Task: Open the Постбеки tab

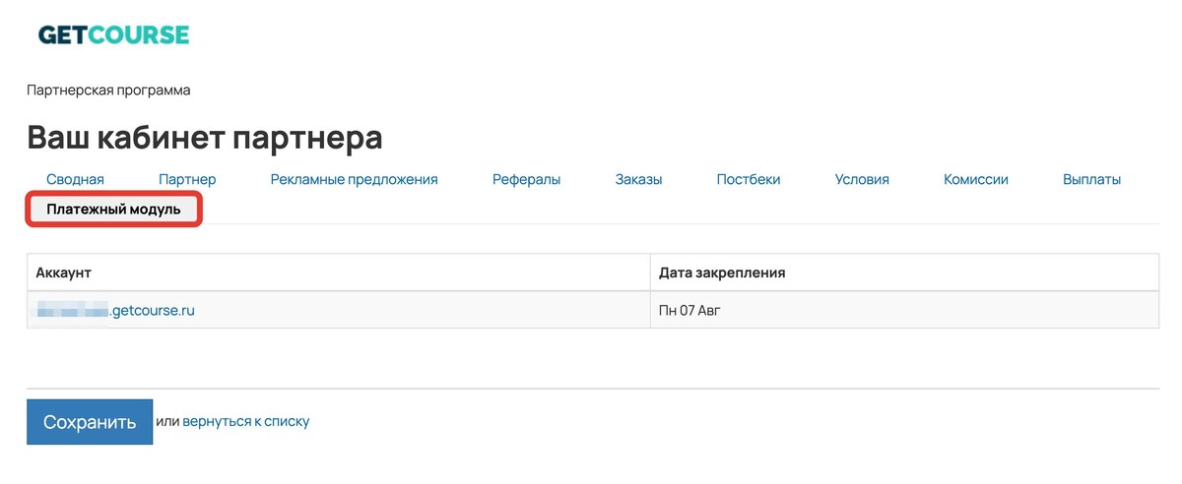Action: click(x=749, y=179)
